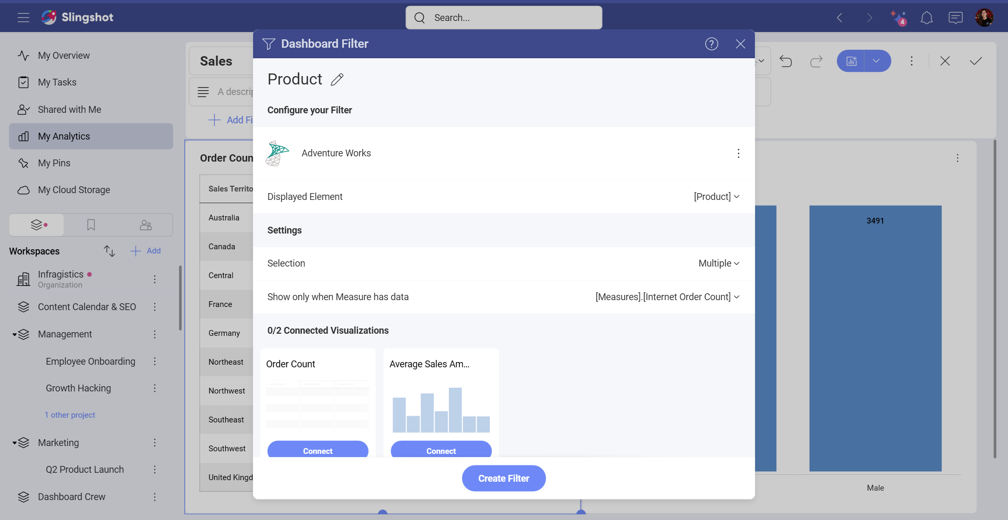Open options menu for Dashboard Crew
This screenshot has width=1008, height=520.
click(155, 497)
